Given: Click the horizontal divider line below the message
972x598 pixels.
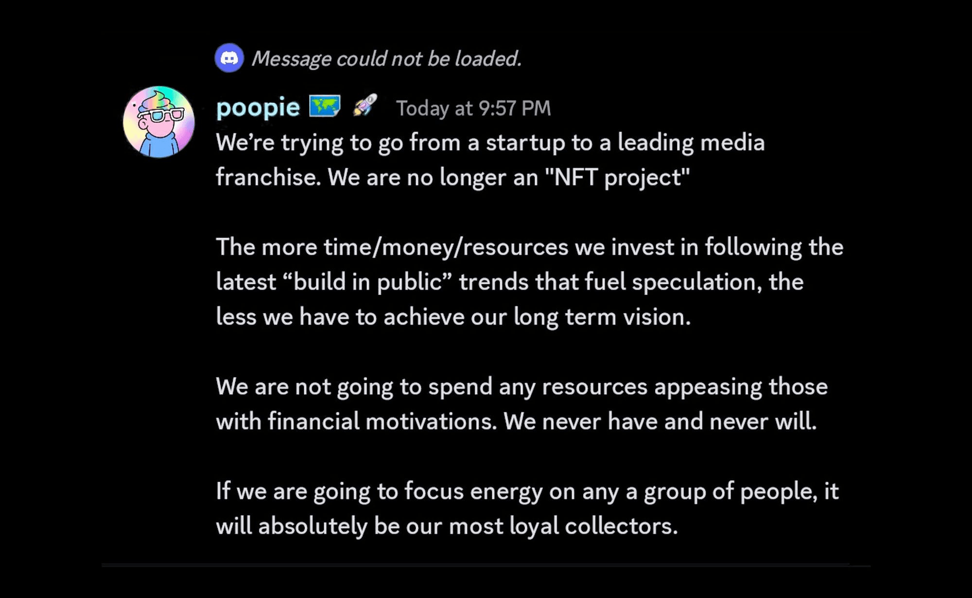Looking at the screenshot, I should (x=486, y=565).
